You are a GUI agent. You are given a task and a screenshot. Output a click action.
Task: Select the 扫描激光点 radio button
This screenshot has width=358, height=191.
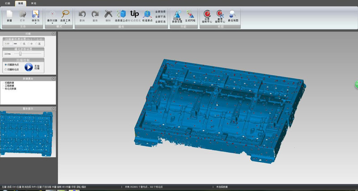(x=6, y=64)
